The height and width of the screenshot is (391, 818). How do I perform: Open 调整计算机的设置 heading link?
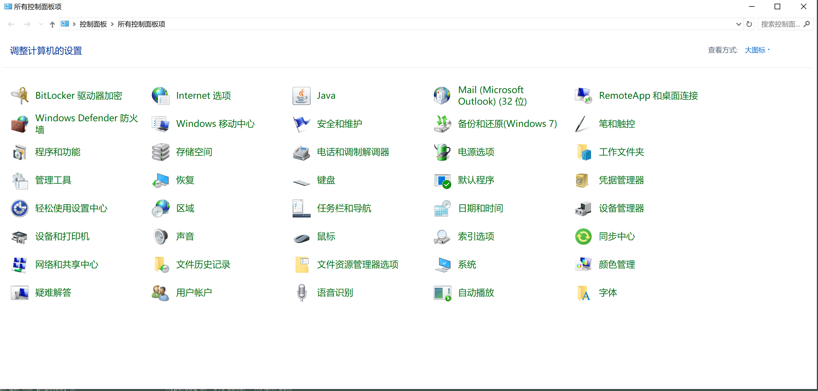point(45,50)
